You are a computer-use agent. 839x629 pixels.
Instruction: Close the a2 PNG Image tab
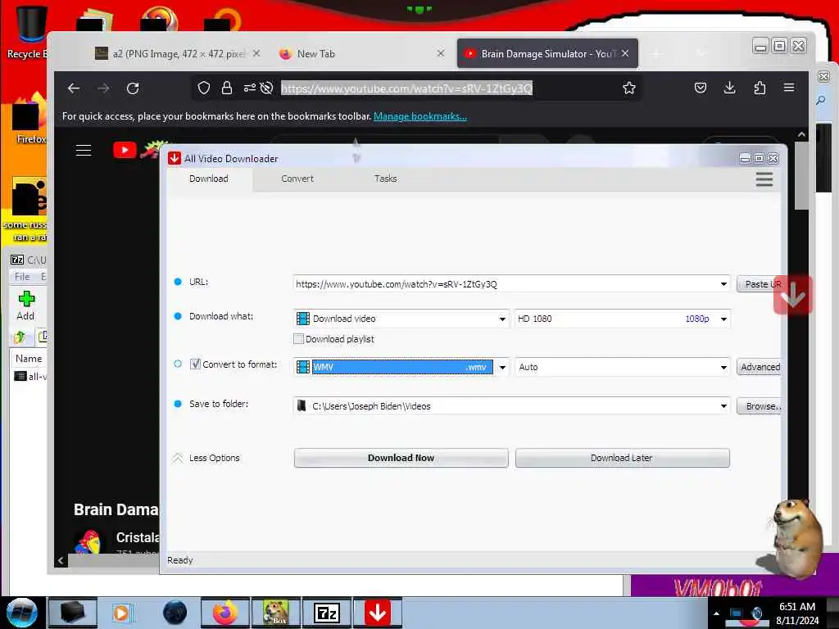tap(256, 53)
